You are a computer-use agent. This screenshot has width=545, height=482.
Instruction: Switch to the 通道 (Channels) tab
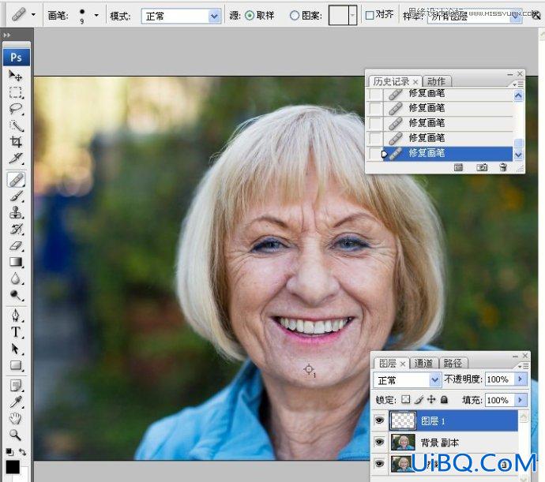point(423,363)
